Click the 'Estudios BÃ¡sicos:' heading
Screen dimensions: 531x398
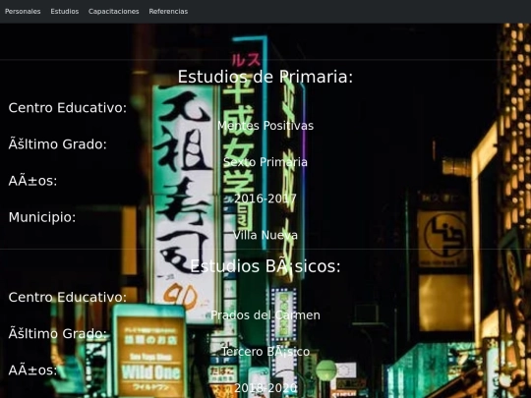point(265,266)
